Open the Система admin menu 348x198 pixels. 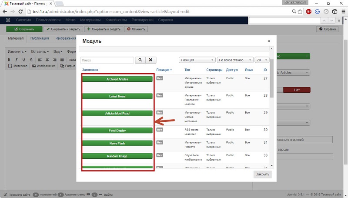click(x=23, y=20)
